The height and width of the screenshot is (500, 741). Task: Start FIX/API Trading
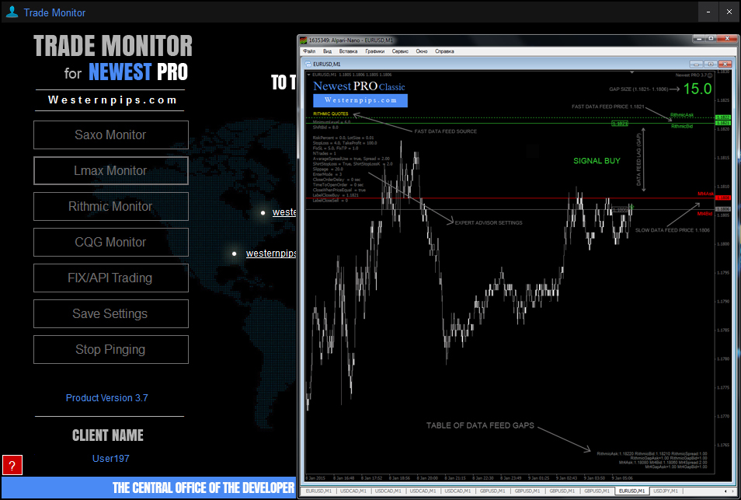click(110, 278)
